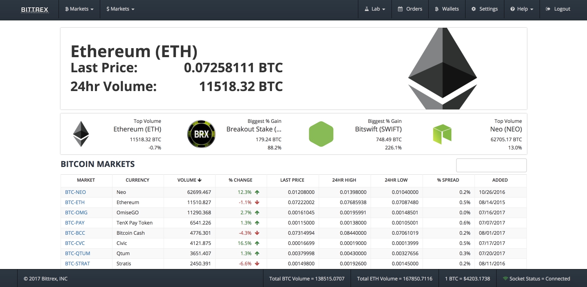Open the Bitcoin Markets dropdown menu
The width and height of the screenshot is (587, 287).
pyautogui.click(x=79, y=9)
